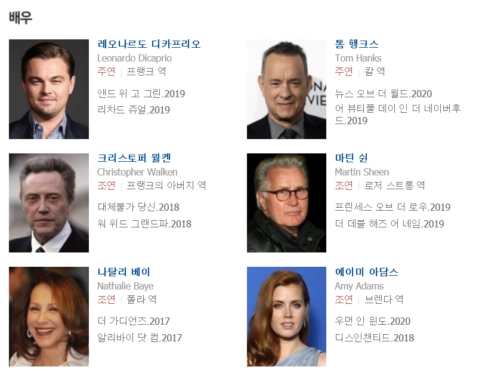
Task: Open the film 디스인챈티드,2018
Action: coord(374,338)
